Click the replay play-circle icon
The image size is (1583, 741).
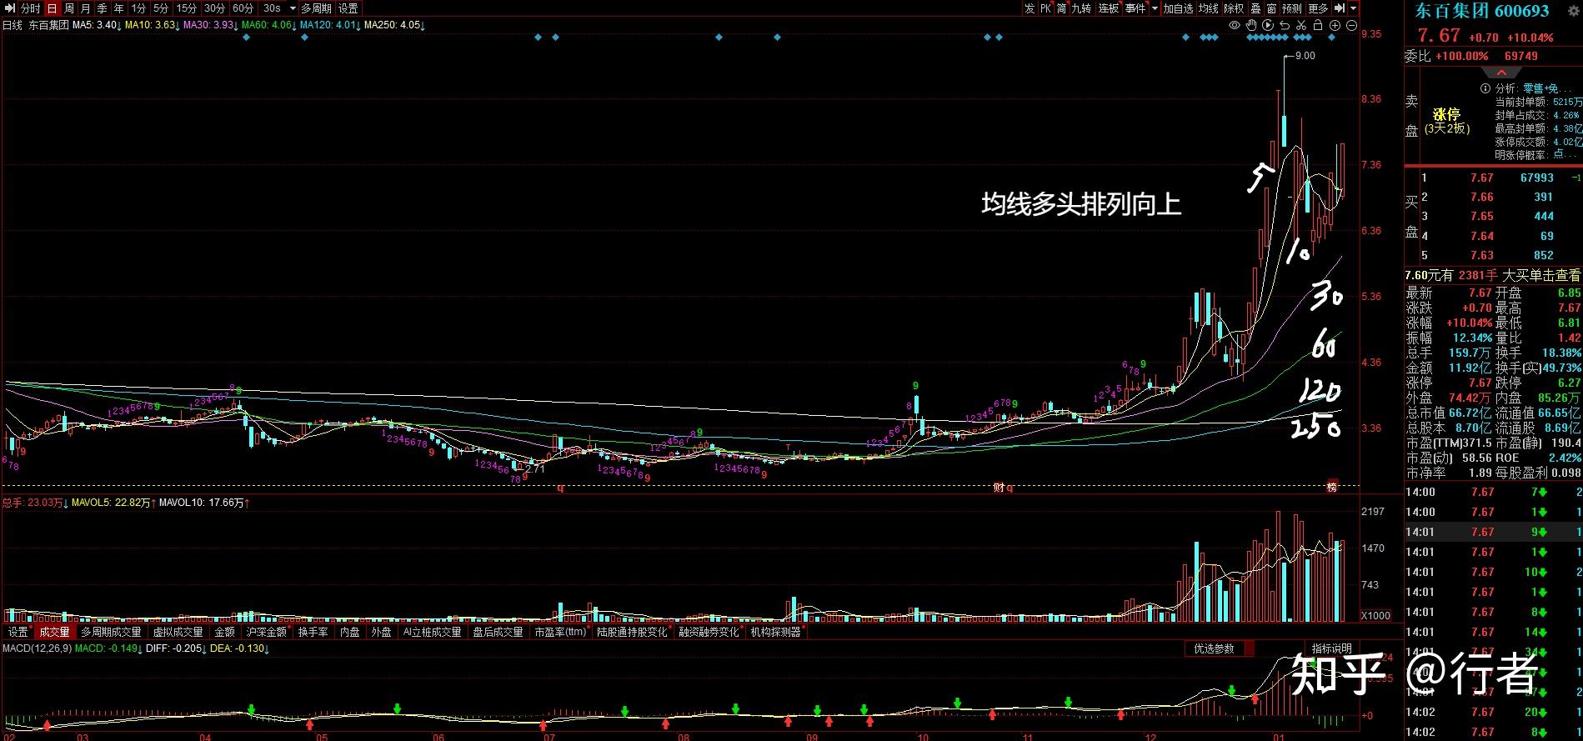[1268, 26]
